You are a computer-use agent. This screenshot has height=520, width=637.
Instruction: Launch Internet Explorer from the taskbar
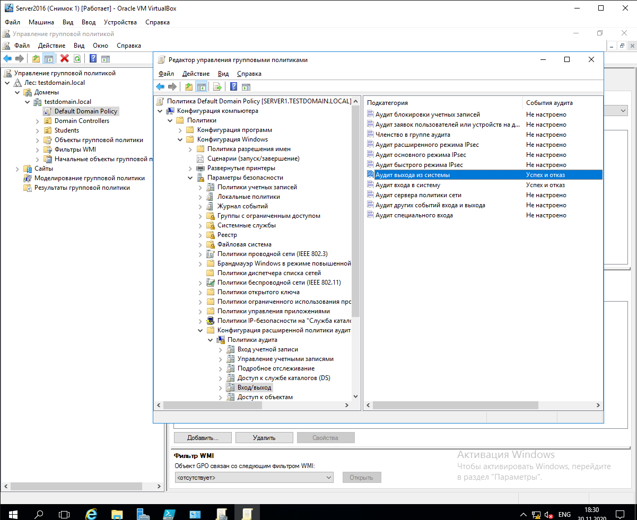point(91,514)
